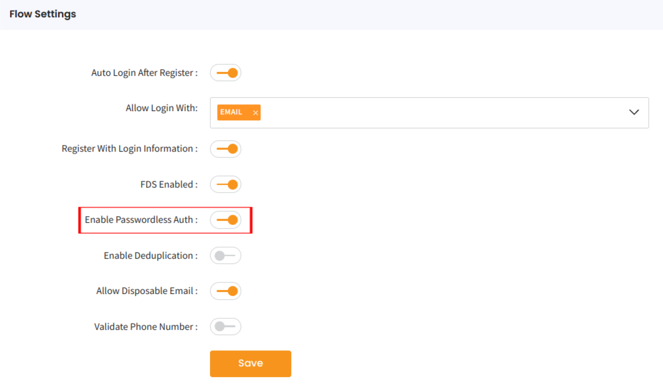The height and width of the screenshot is (389, 663).
Task: Turn on Validate Phone Number toggle
Action: pyautogui.click(x=225, y=326)
